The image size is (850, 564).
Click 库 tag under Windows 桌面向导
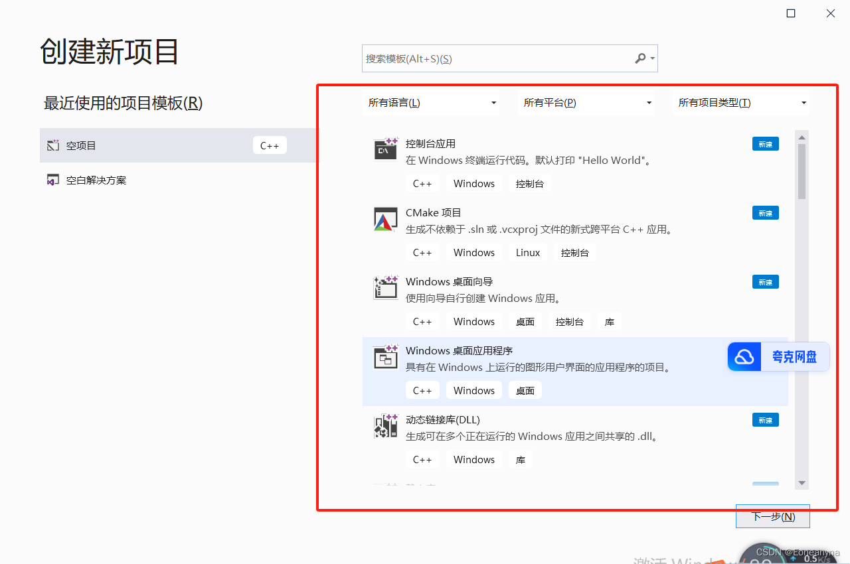[610, 322]
